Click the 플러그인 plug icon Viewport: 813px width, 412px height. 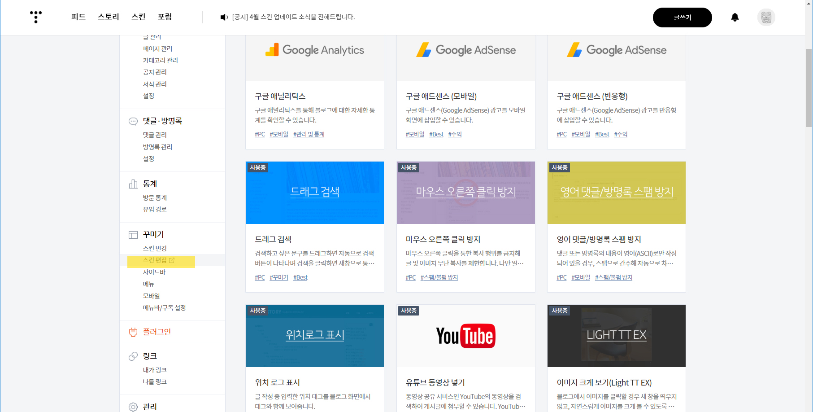(x=133, y=332)
